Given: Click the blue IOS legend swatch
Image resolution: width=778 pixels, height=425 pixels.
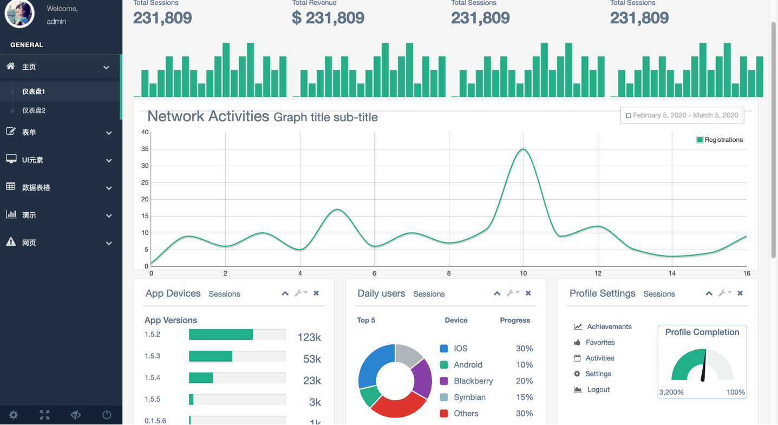Looking at the screenshot, I should tap(444, 349).
